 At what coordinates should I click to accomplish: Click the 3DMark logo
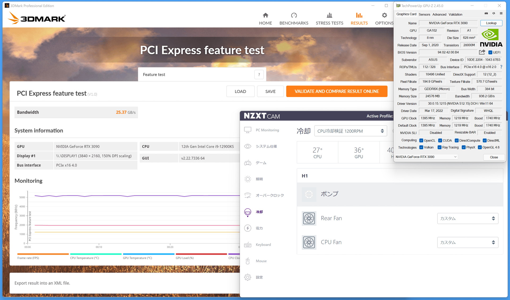37,18
